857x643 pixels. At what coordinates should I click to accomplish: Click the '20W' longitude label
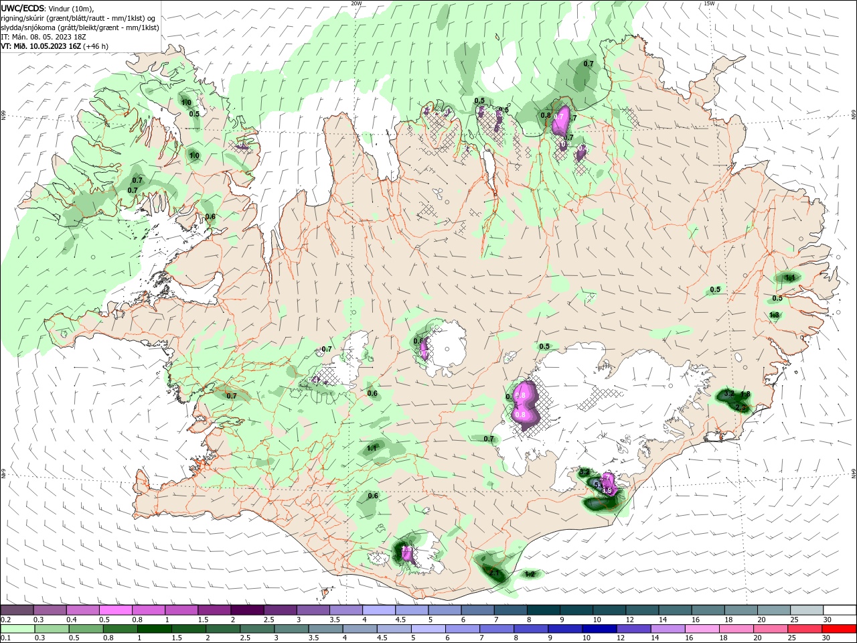coord(356,3)
